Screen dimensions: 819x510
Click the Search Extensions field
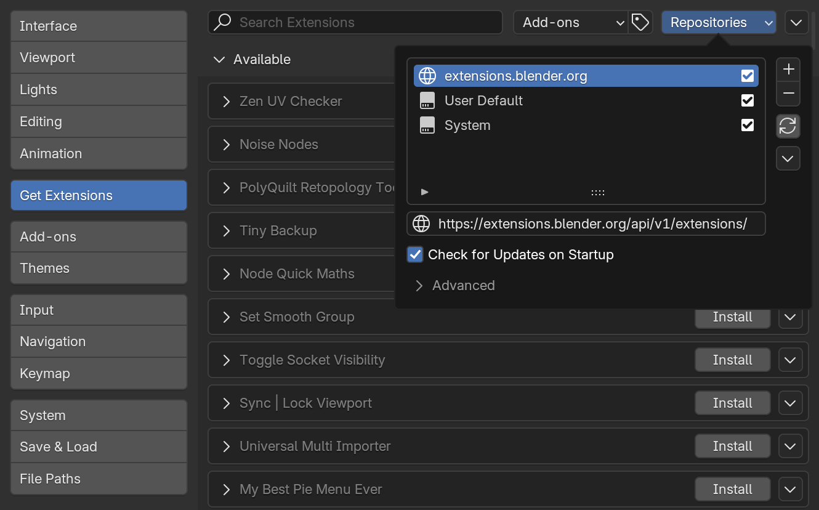point(355,22)
